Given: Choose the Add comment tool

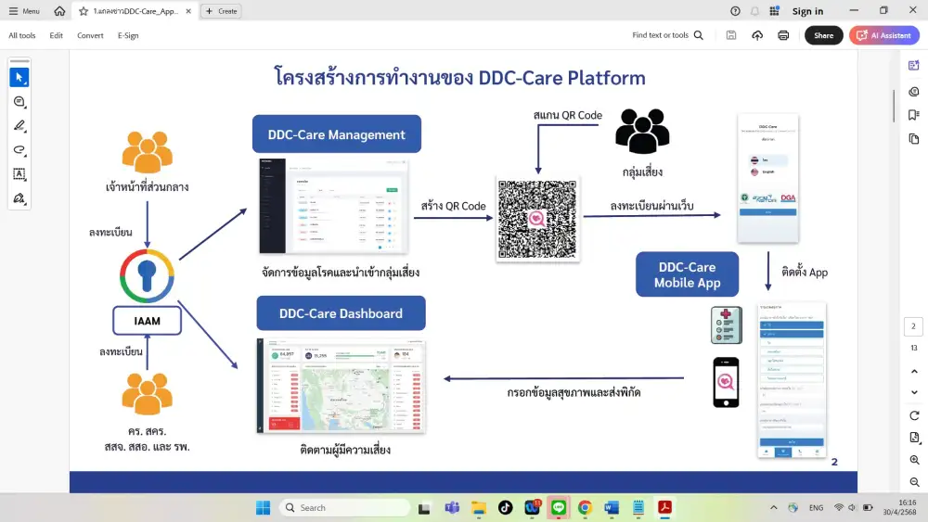Looking at the screenshot, I should [x=19, y=102].
